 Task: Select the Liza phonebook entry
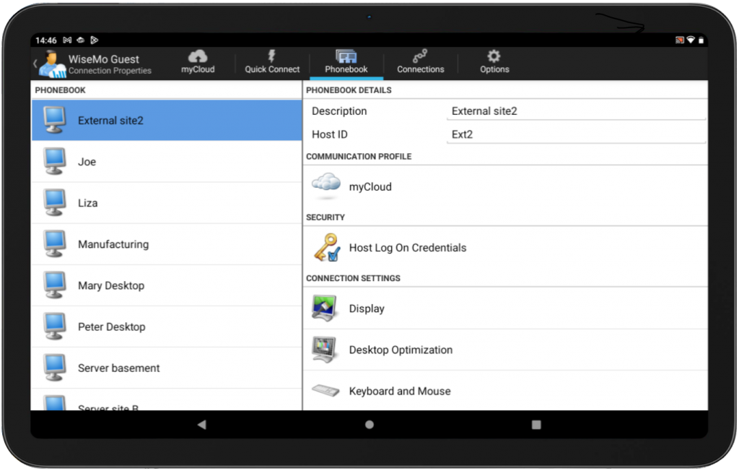coord(88,203)
